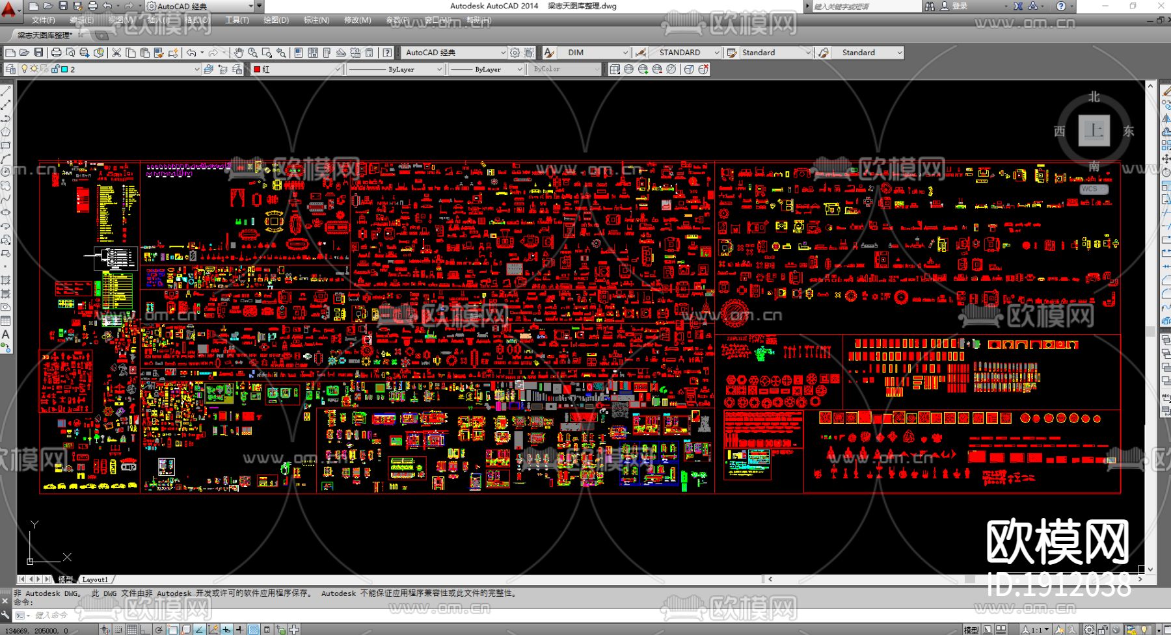
Task: Click the Dimension Style icon before STANDARD
Action: 641,53
